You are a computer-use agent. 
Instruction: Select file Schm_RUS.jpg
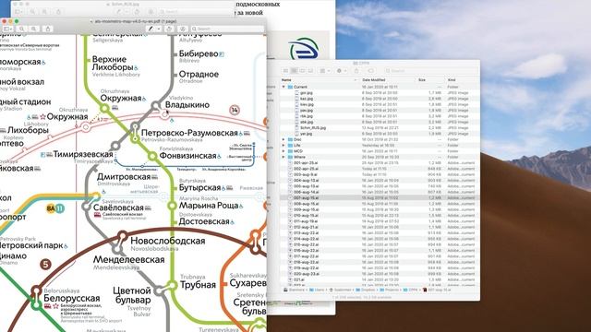[313, 127]
